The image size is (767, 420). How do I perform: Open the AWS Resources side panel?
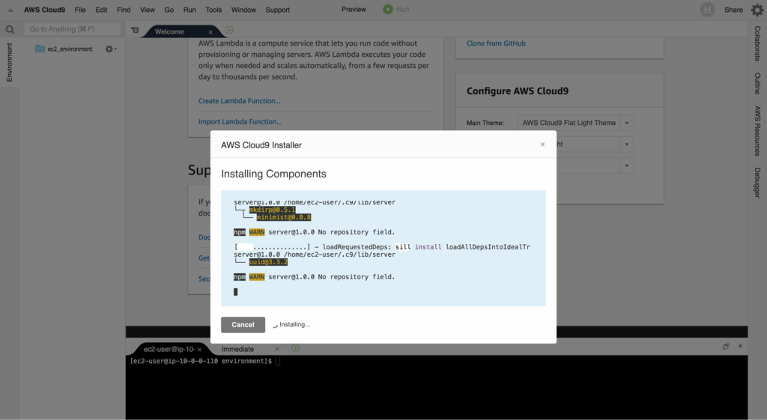757,131
